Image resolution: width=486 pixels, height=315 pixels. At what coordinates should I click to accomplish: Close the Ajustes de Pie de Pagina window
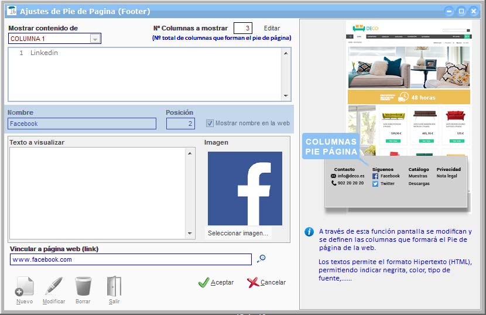pyautogui.click(x=474, y=12)
